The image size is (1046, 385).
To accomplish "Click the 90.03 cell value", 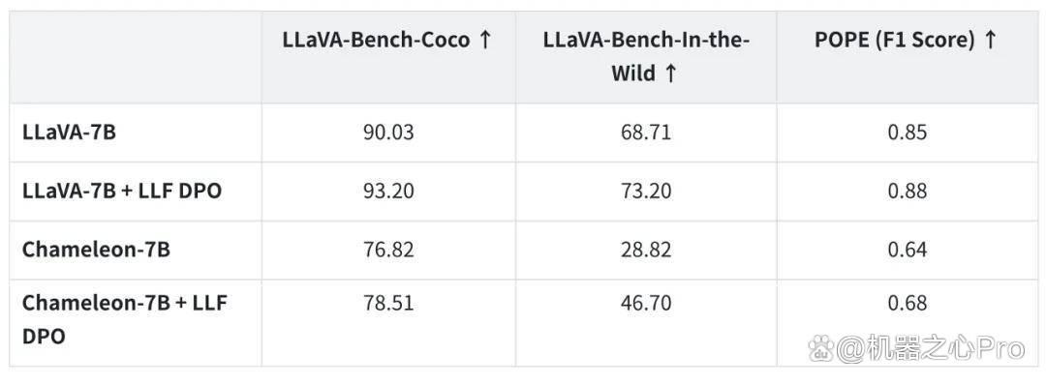I will click(388, 133).
